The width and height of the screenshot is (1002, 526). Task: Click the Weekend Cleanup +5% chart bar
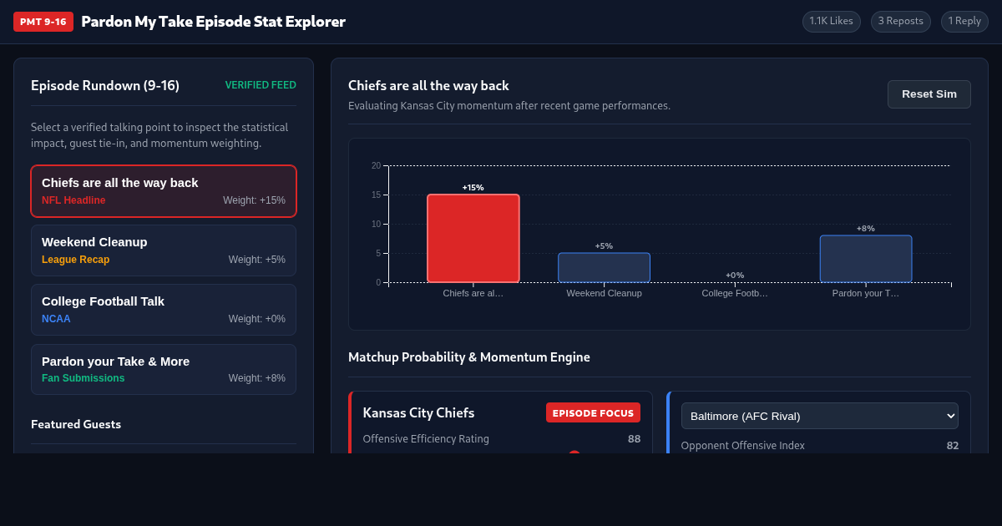(604, 267)
